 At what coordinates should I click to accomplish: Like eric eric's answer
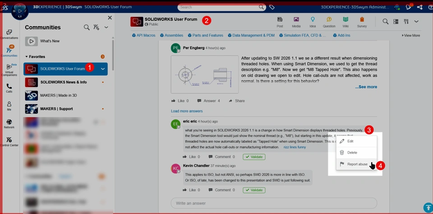click(x=191, y=157)
